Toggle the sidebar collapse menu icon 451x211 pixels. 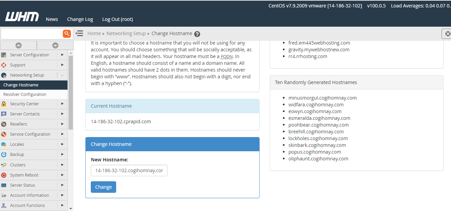[x=79, y=33]
